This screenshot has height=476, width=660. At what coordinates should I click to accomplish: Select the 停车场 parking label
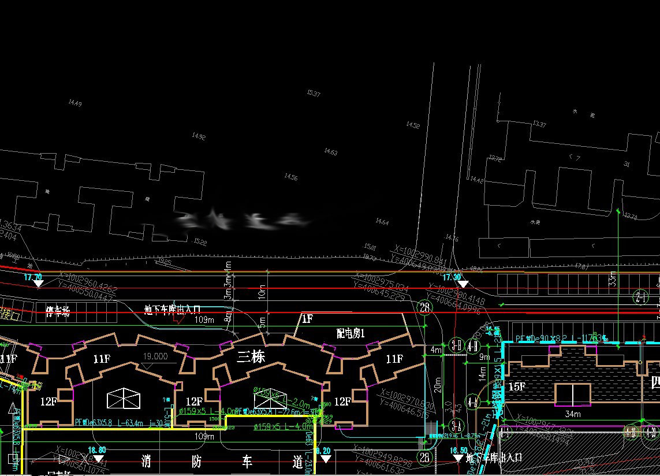pyautogui.click(x=58, y=313)
